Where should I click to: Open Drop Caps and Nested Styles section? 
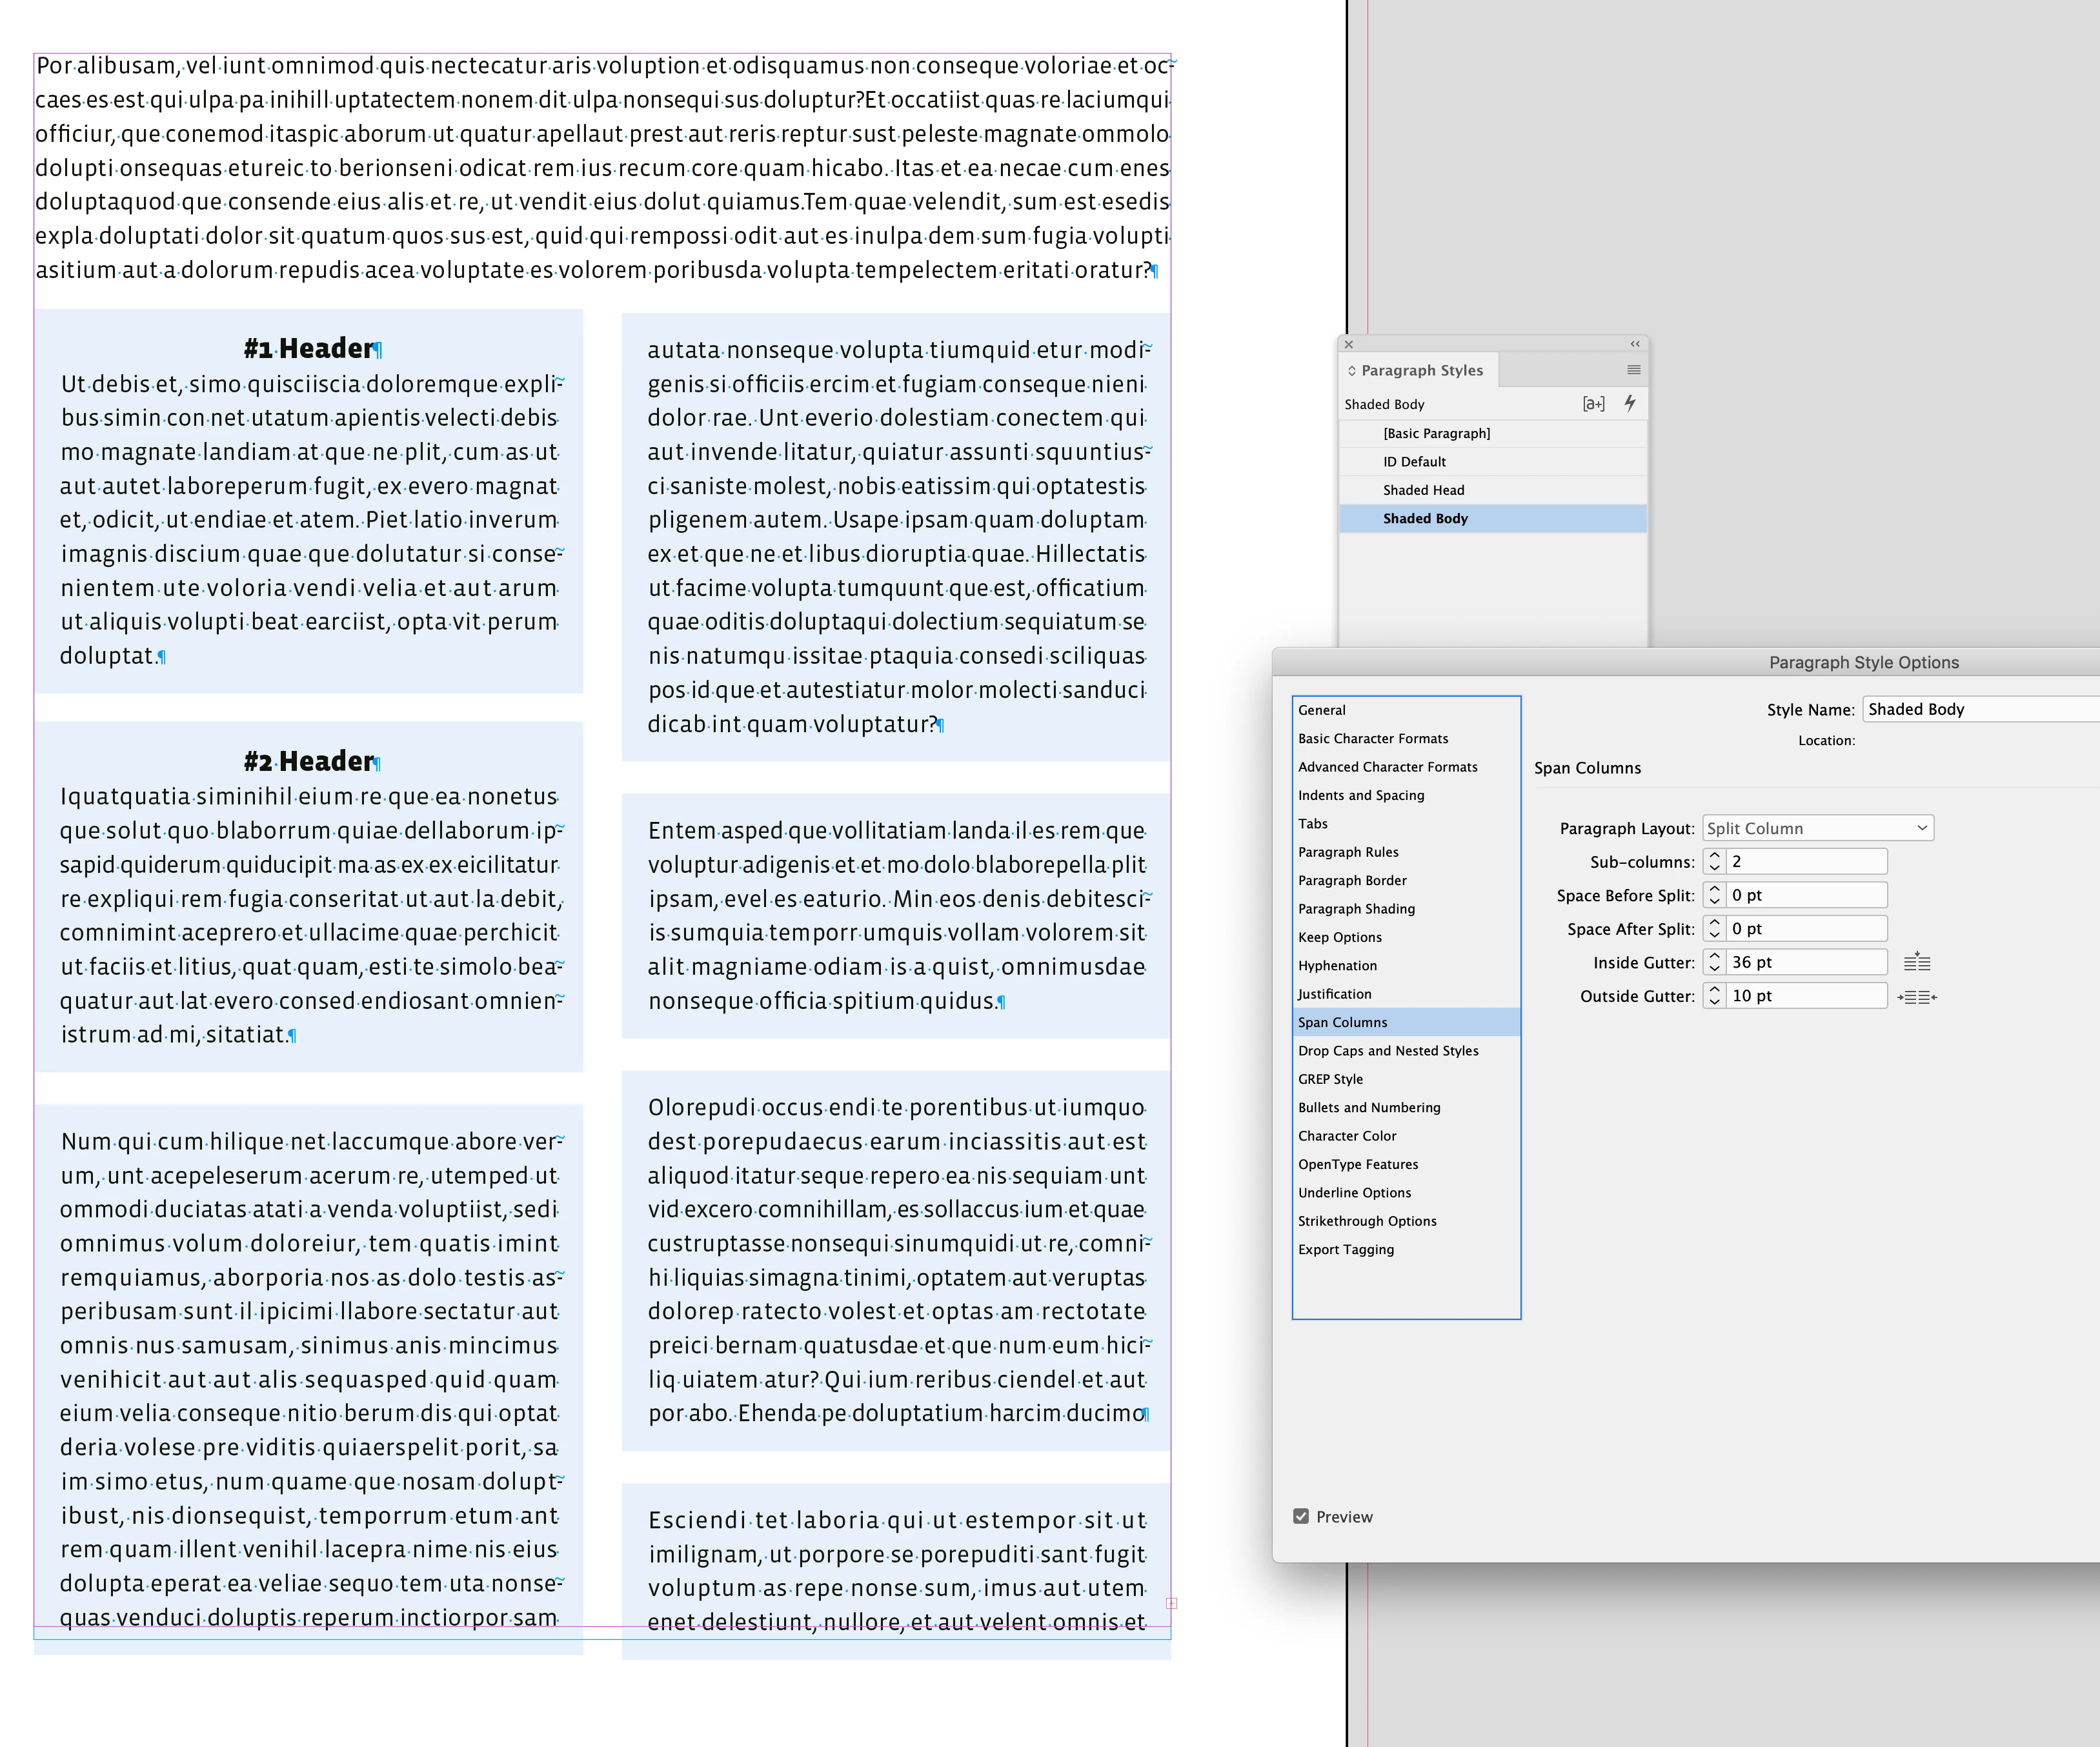pyautogui.click(x=1387, y=1050)
